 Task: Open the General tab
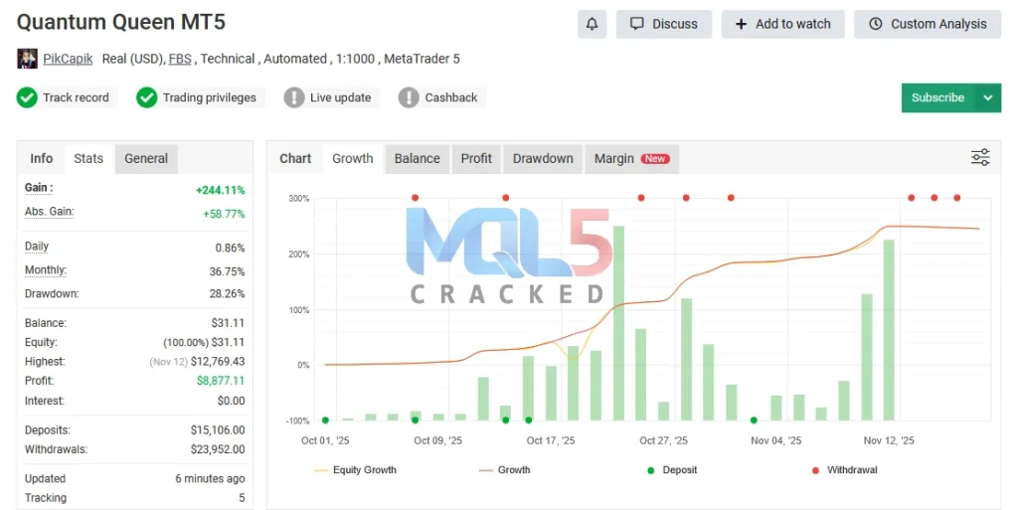(146, 158)
